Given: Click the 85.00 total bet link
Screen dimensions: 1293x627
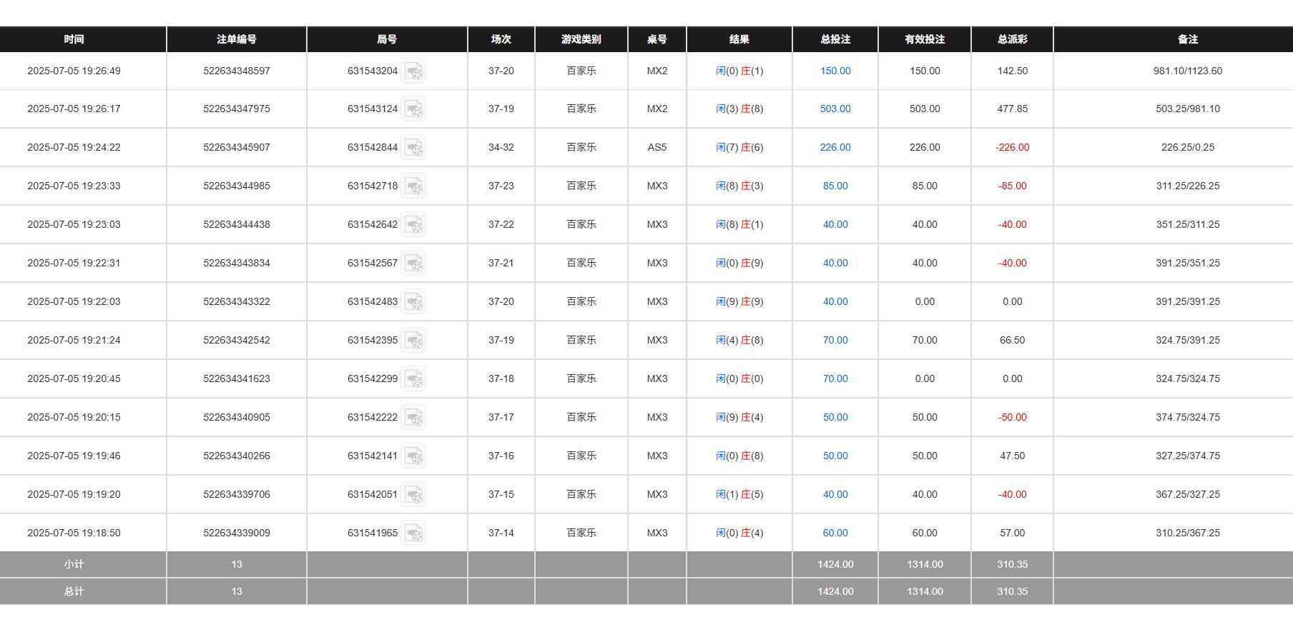Looking at the screenshot, I should pyautogui.click(x=835, y=186).
